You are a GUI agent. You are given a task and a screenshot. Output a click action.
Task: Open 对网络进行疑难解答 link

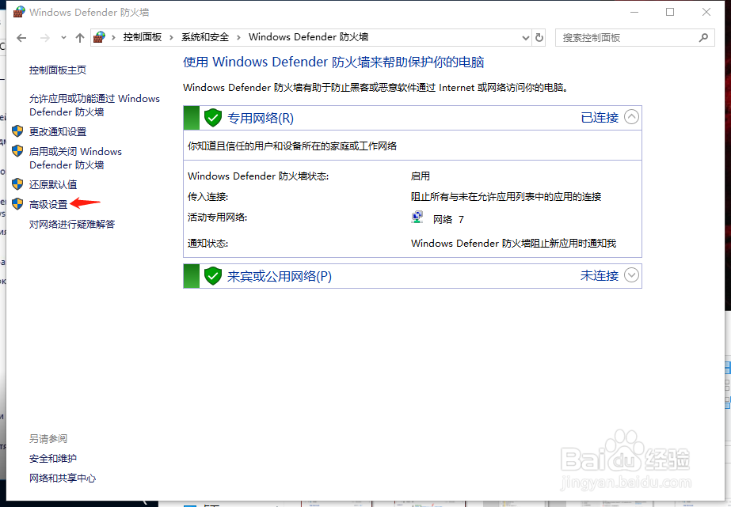[x=72, y=225]
